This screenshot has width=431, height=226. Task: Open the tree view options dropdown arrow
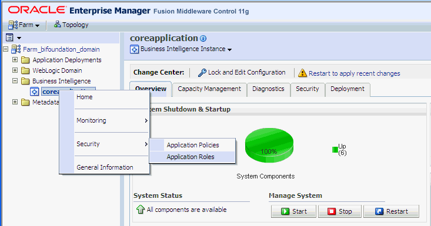(x=19, y=38)
